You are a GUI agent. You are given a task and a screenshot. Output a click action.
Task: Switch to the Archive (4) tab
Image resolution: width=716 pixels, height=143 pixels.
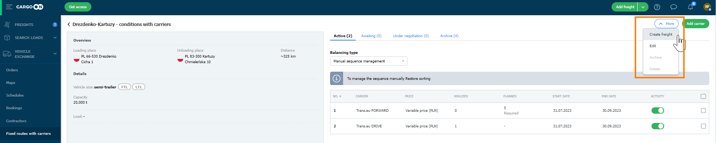(449, 36)
